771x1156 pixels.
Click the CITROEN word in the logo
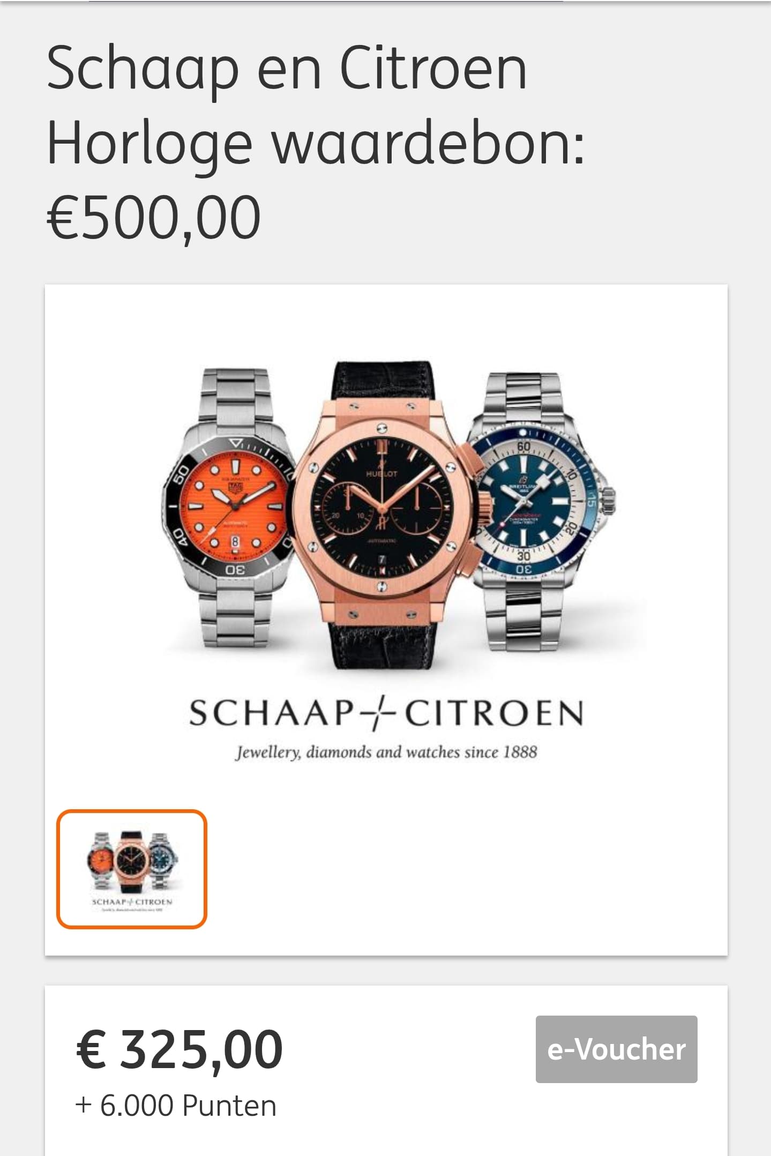[493, 714]
